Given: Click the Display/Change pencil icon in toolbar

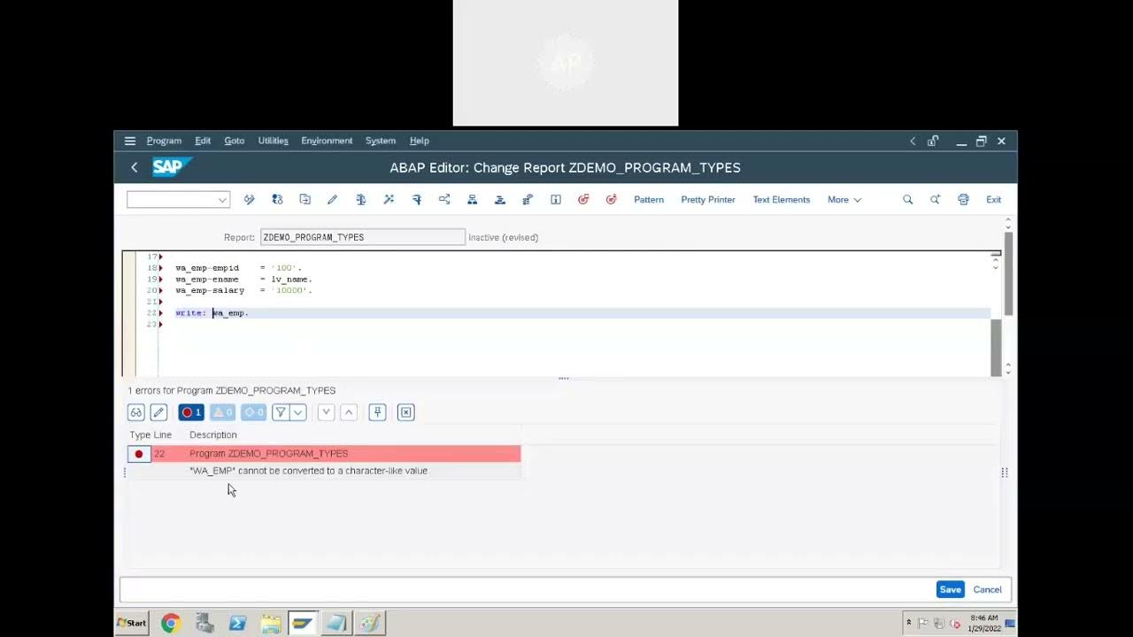Looking at the screenshot, I should click(x=333, y=200).
